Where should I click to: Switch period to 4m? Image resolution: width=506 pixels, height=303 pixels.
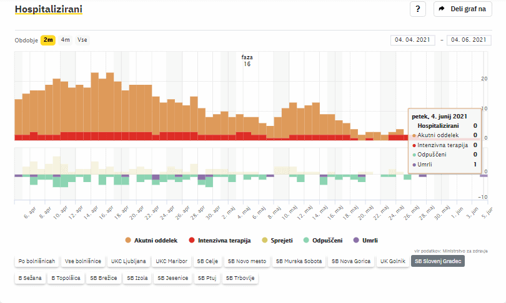coord(65,40)
